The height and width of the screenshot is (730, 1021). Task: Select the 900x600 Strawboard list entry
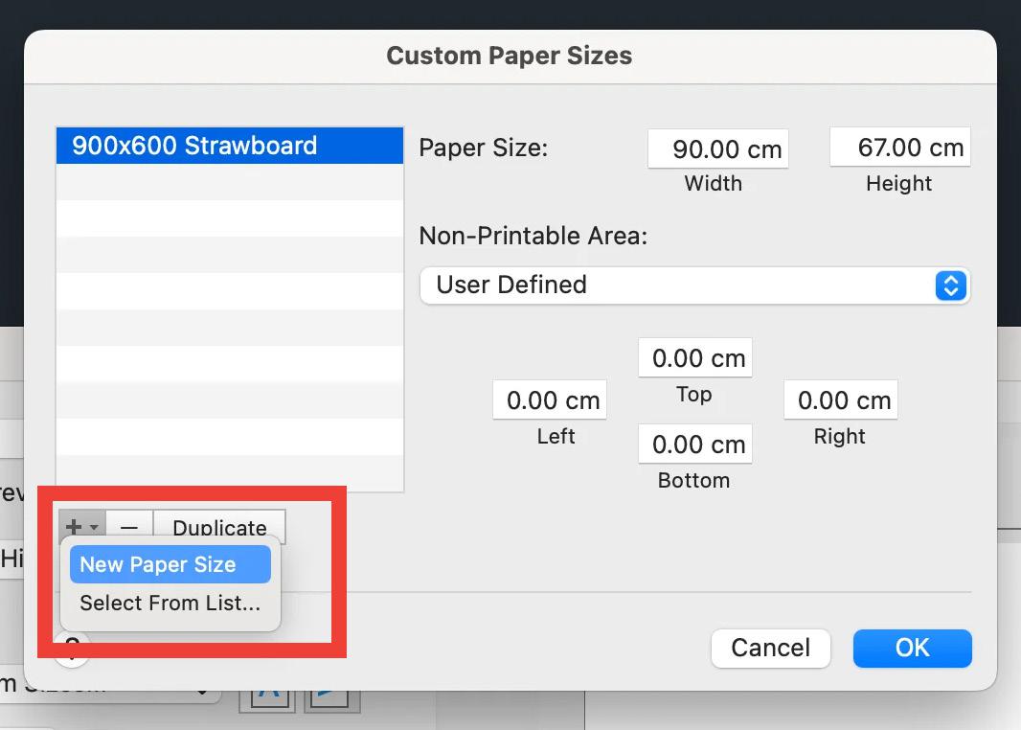coord(230,146)
